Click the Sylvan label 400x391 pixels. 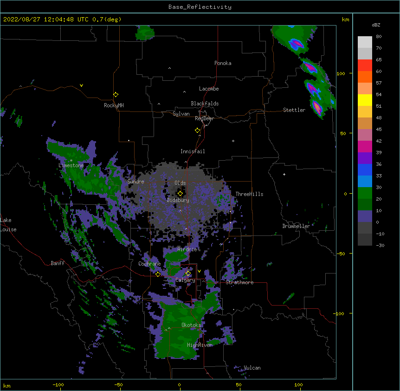pos(181,114)
